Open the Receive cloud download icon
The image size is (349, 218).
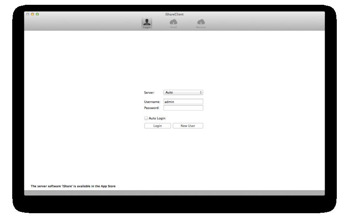click(x=201, y=22)
